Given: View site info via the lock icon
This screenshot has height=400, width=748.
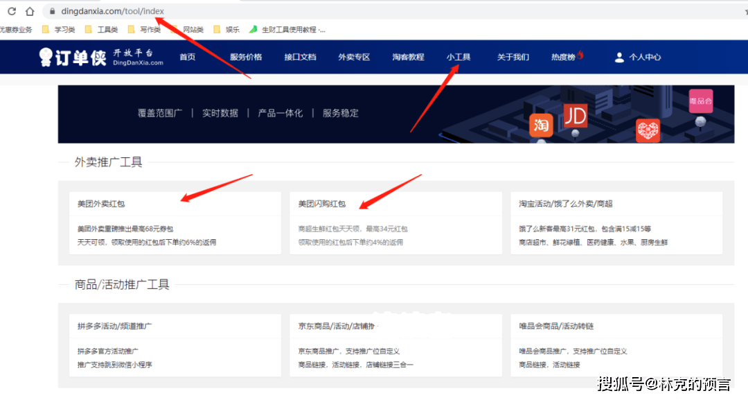Looking at the screenshot, I should [53, 11].
